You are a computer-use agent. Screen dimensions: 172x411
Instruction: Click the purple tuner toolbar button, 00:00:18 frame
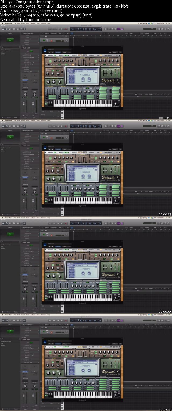click(119, 29)
